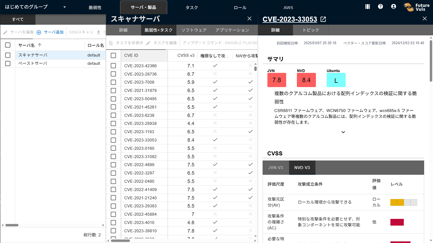Click privilege check mark for CVE-2023-39810

215,230
